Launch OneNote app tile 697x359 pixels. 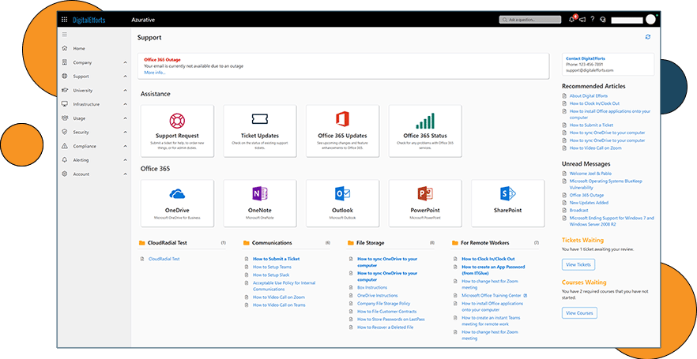(260, 204)
